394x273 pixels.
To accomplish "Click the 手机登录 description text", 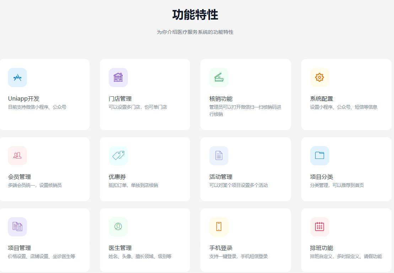I will coord(238,256).
